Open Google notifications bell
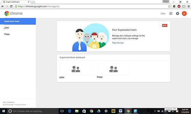 click(x=178, y=13)
